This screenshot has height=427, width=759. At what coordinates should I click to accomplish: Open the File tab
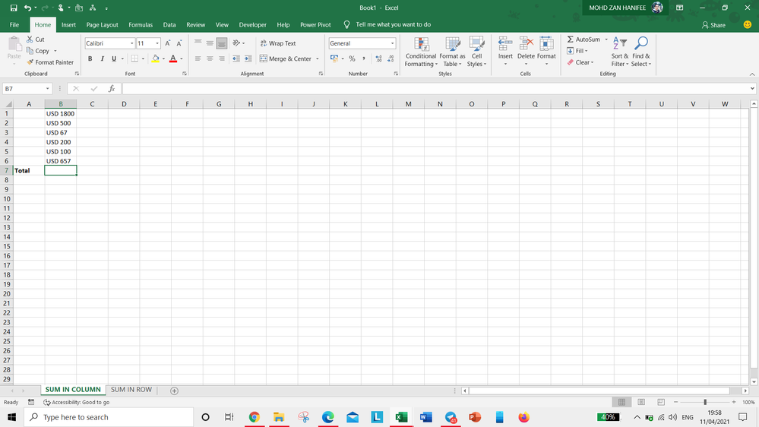click(x=14, y=24)
